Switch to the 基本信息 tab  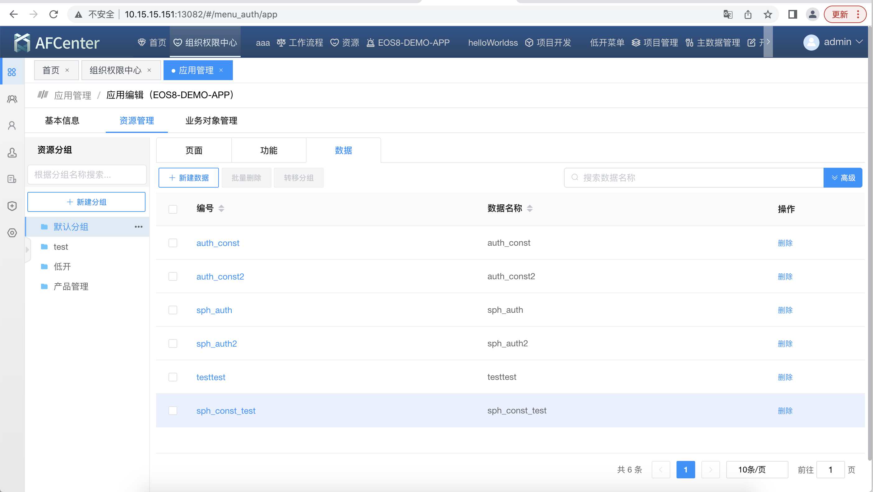[62, 121]
